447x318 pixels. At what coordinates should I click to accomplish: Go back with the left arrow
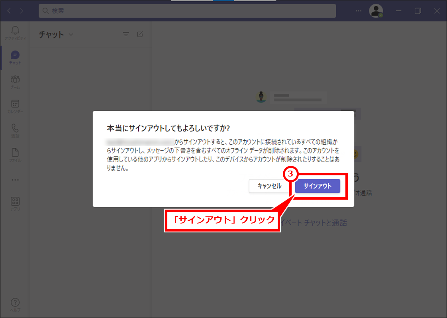(9, 11)
